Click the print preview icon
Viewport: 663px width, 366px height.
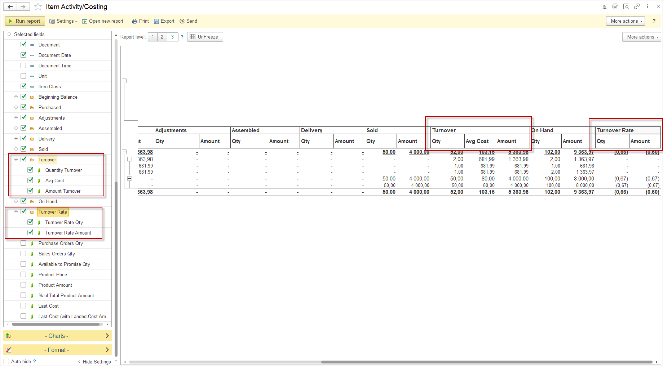tap(626, 6)
